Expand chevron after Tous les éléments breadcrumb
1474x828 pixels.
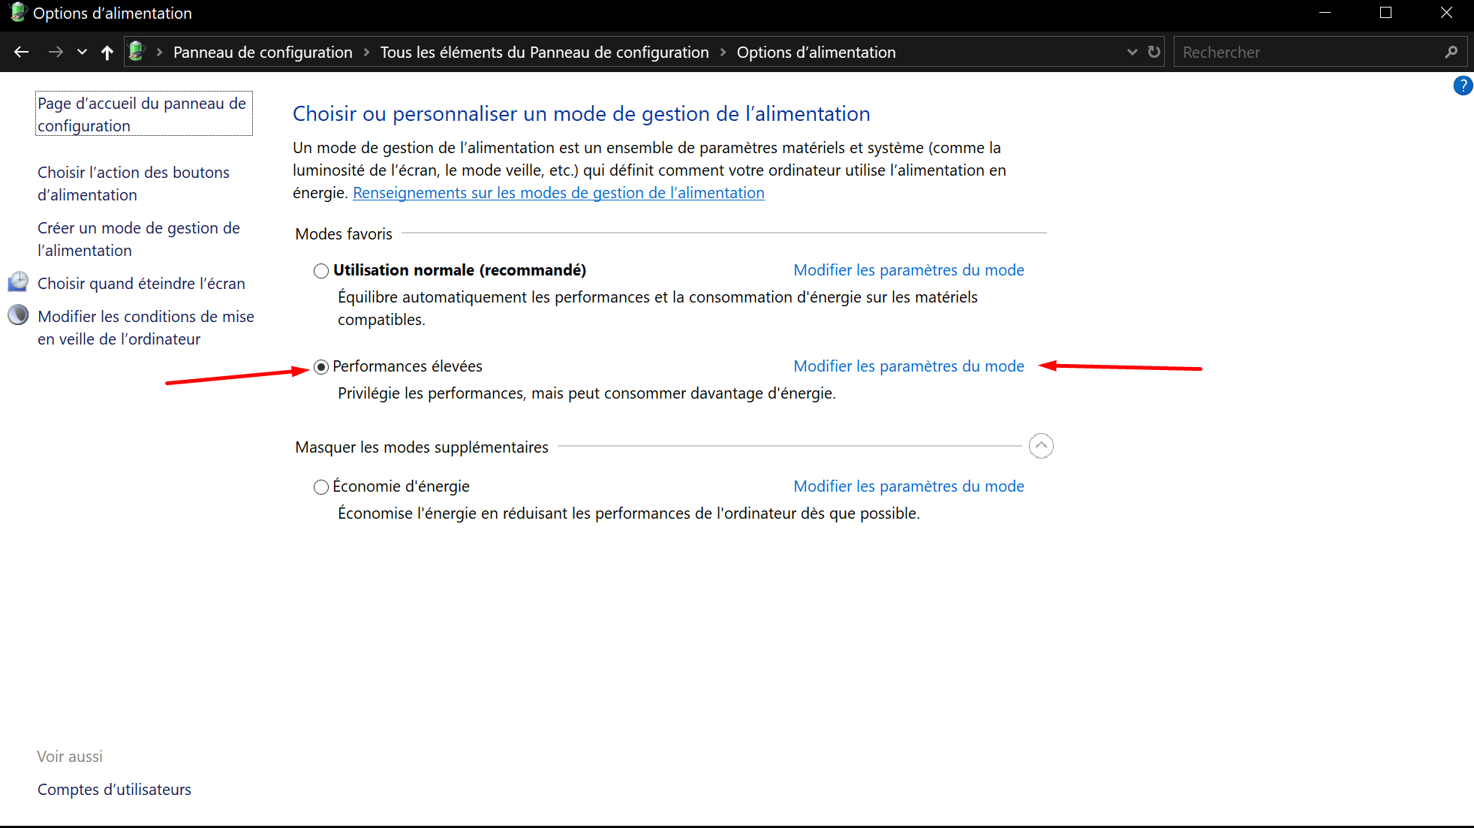pos(723,52)
